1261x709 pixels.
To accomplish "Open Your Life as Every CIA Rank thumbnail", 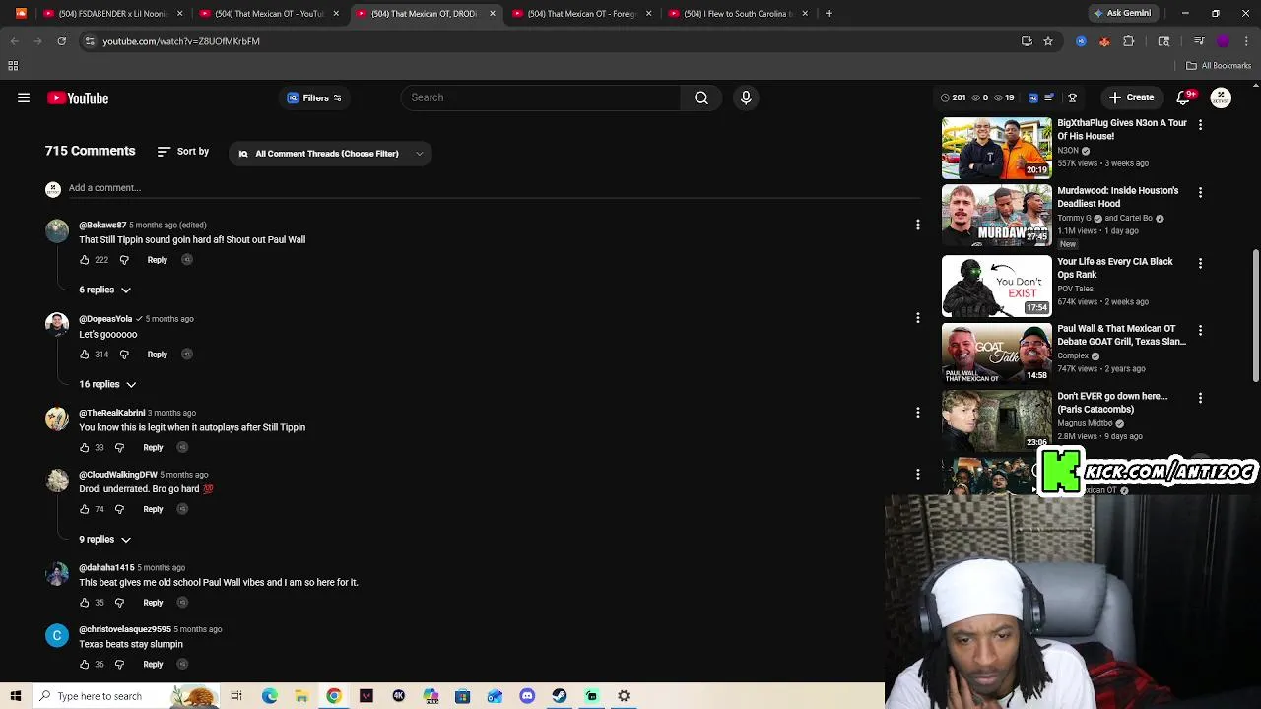I will (x=996, y=287).
